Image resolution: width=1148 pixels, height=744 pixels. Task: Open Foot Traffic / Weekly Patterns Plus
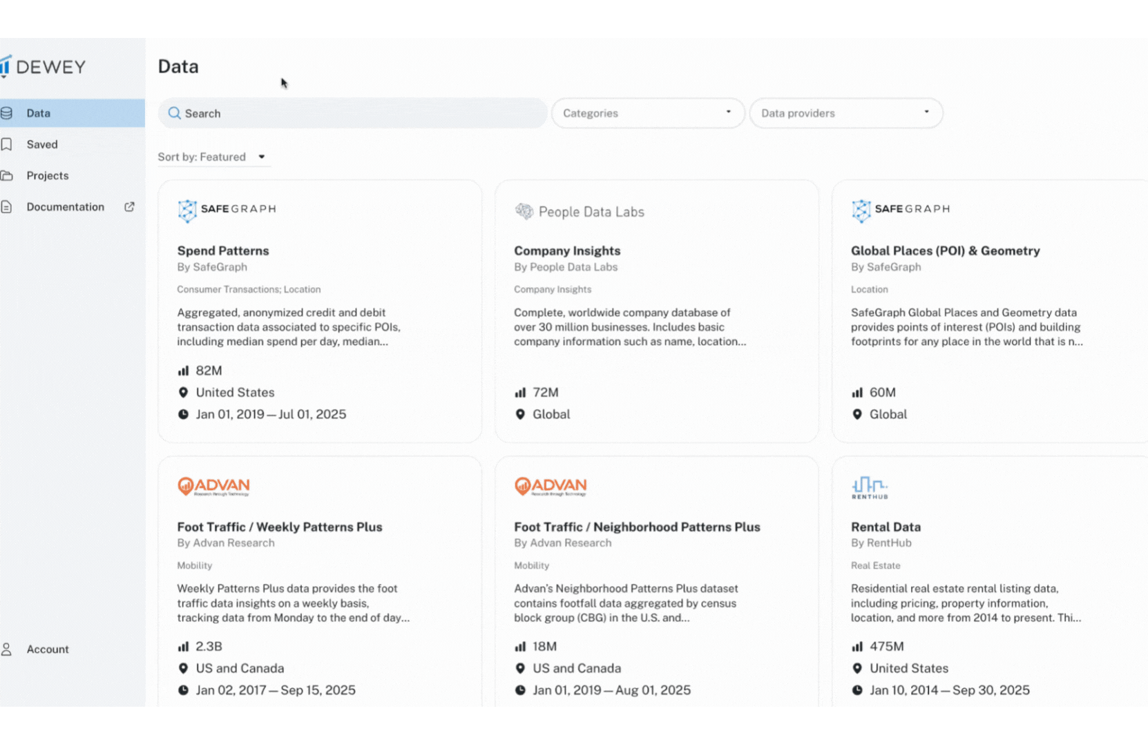point(280,527)
